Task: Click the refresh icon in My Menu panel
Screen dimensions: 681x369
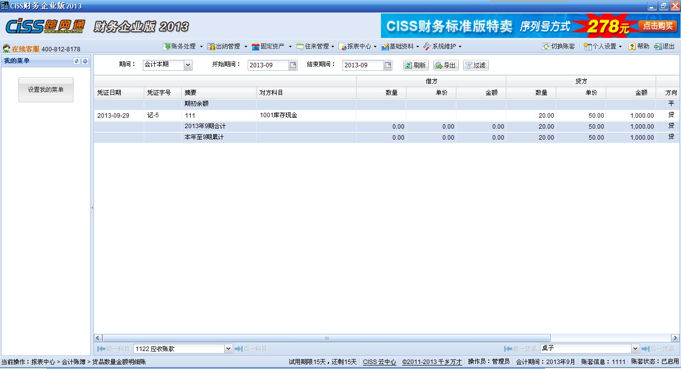Action: [x=76, y=61]
